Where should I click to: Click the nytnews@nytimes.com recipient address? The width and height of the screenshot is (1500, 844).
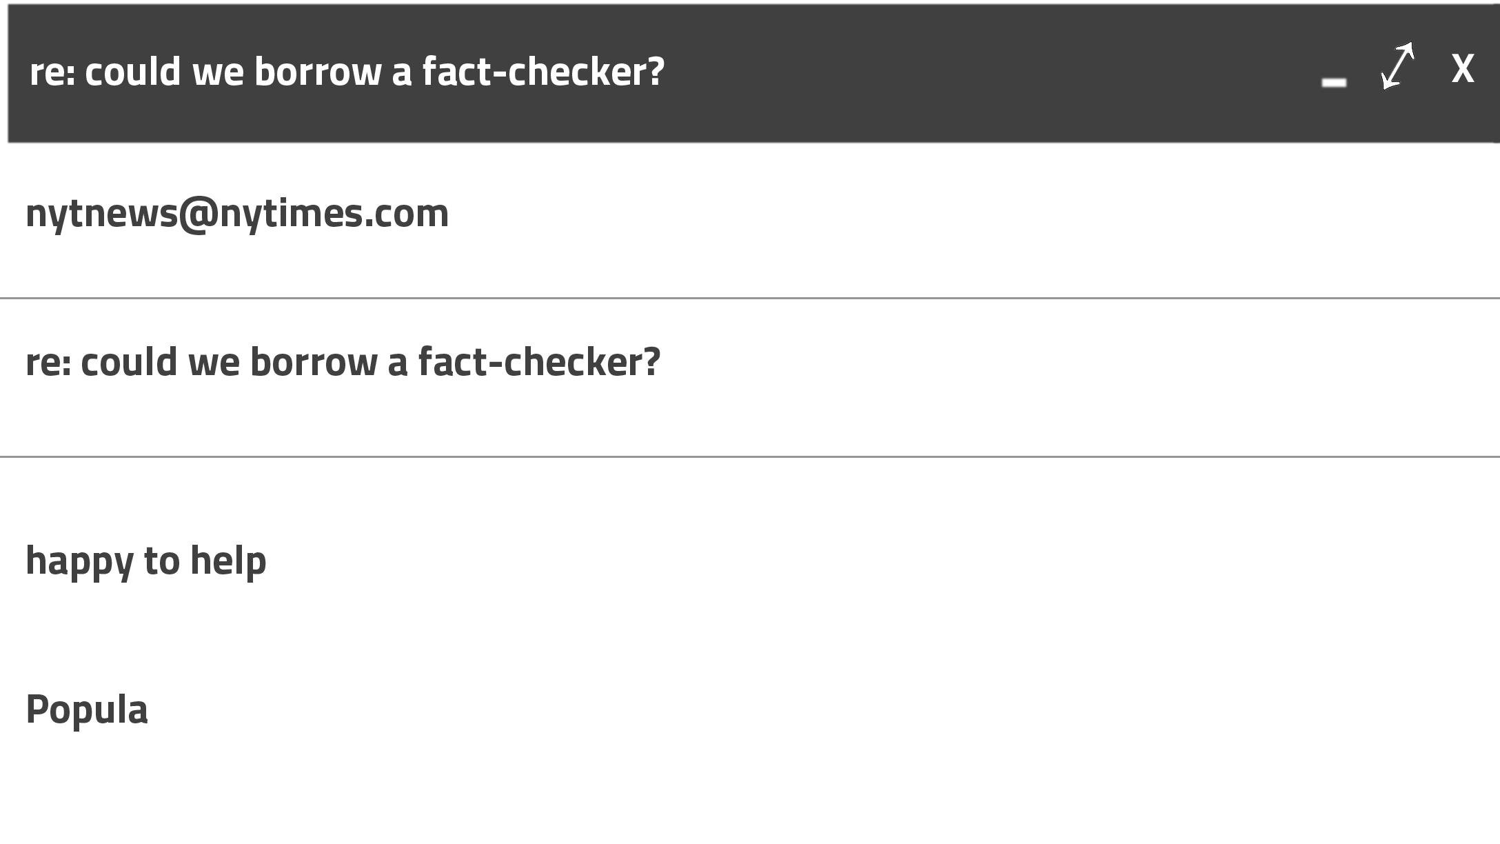(237, 213)
